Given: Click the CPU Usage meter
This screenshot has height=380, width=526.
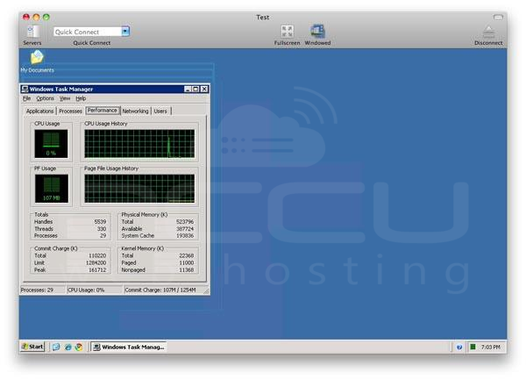Looking at the screenshot, I should pyautogui.click(x=51, y=144).
